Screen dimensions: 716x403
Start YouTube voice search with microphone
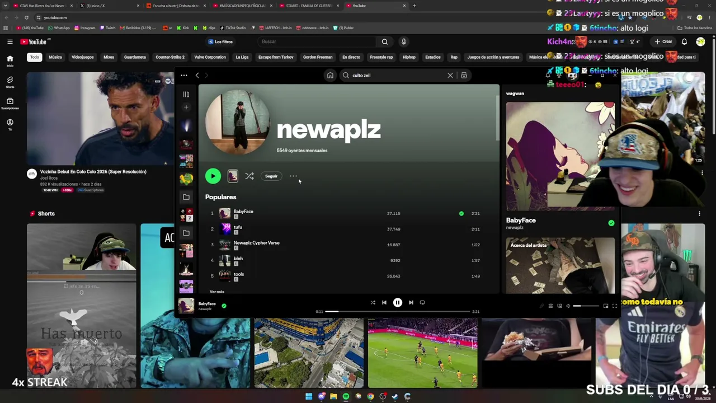click(x=403, y=41)
